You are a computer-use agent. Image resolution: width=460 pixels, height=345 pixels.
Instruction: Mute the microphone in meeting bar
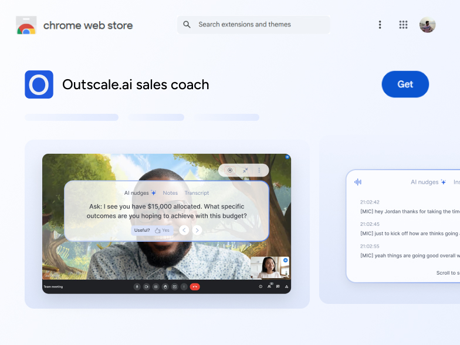tap(137, 287)
